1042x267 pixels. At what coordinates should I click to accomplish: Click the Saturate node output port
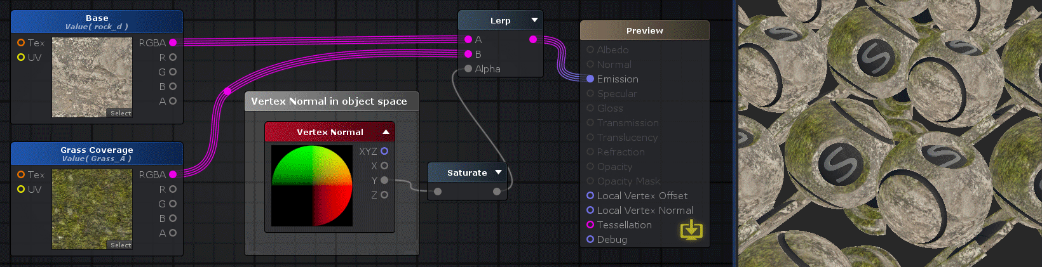[497, 191]
